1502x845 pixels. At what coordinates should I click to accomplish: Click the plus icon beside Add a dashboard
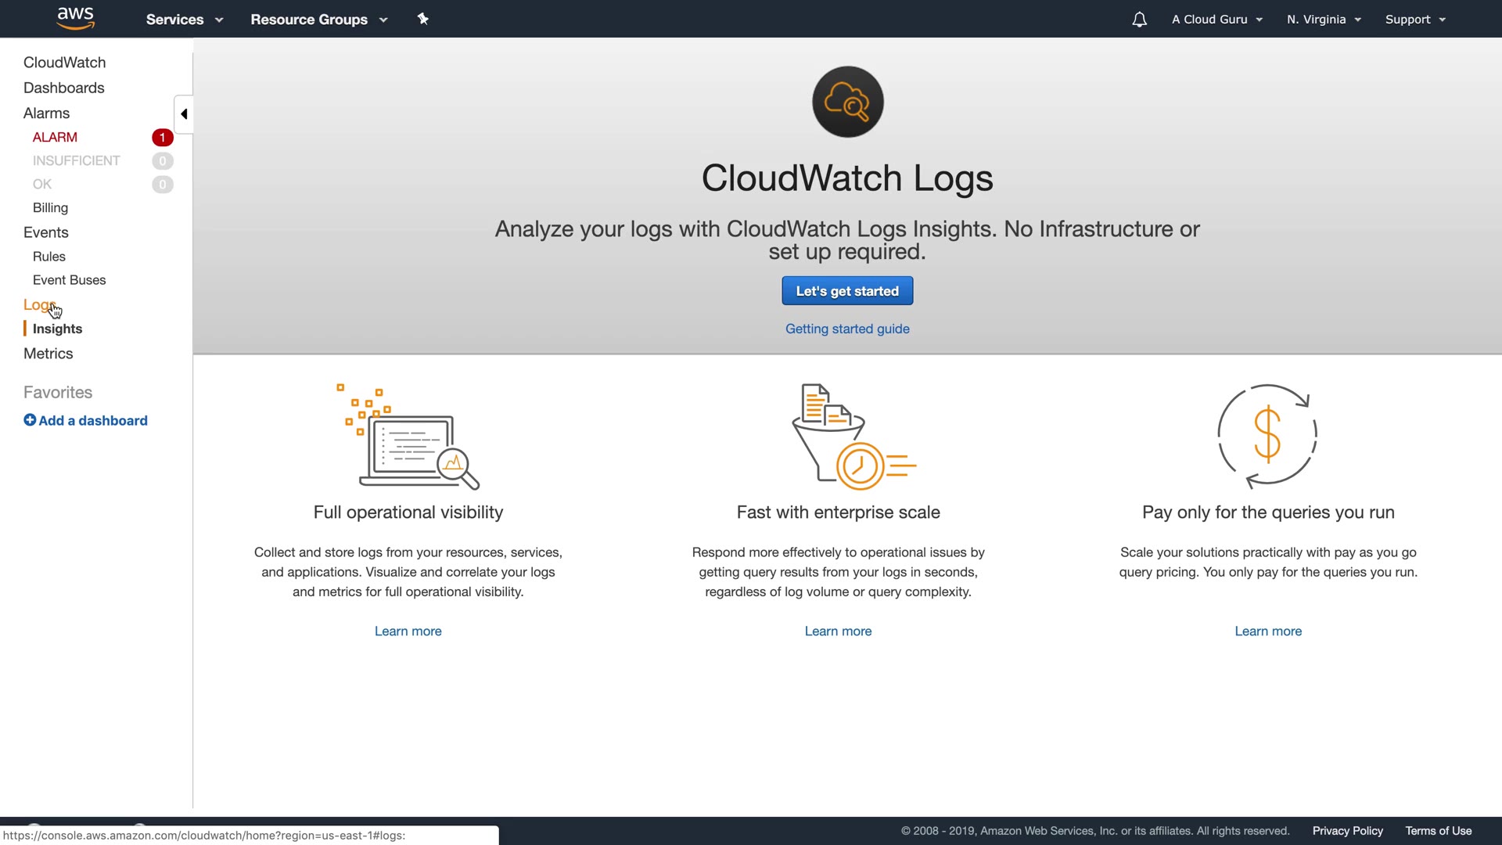30,420
